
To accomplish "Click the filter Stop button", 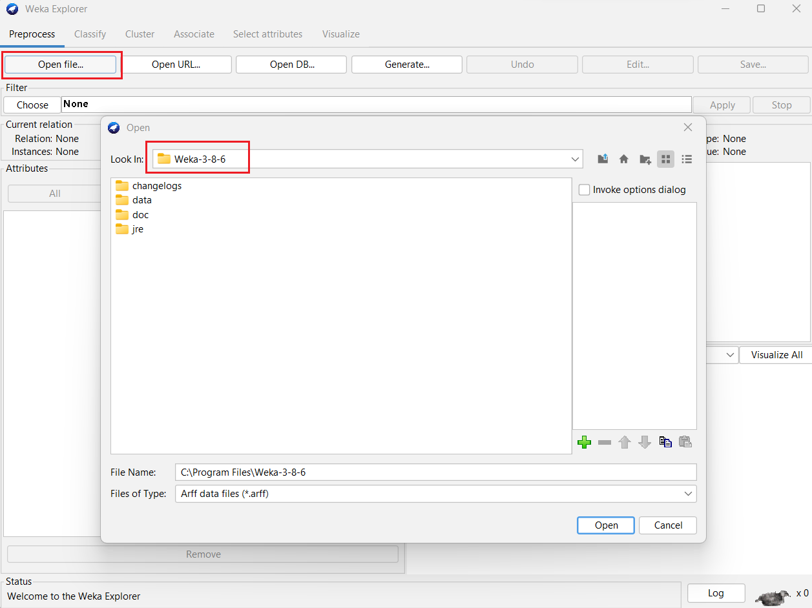I will pyautogui.click(x=782, y=105).
